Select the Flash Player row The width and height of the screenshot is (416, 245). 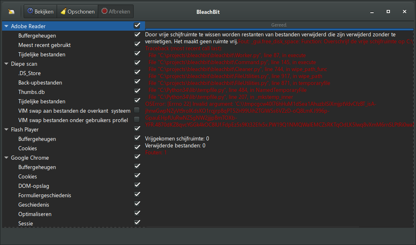click(x=73, y=129)
